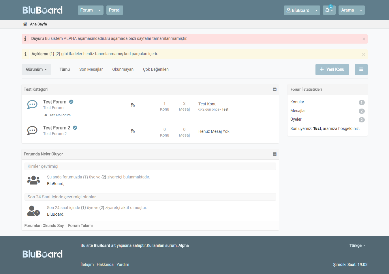Click the BluBoard logo in header

pyautogui.click(x=42, y=10)
